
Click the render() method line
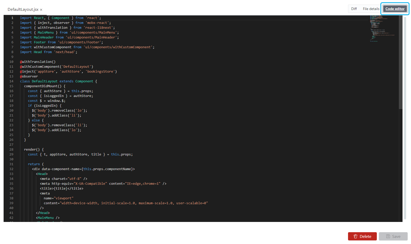point(34,150)
